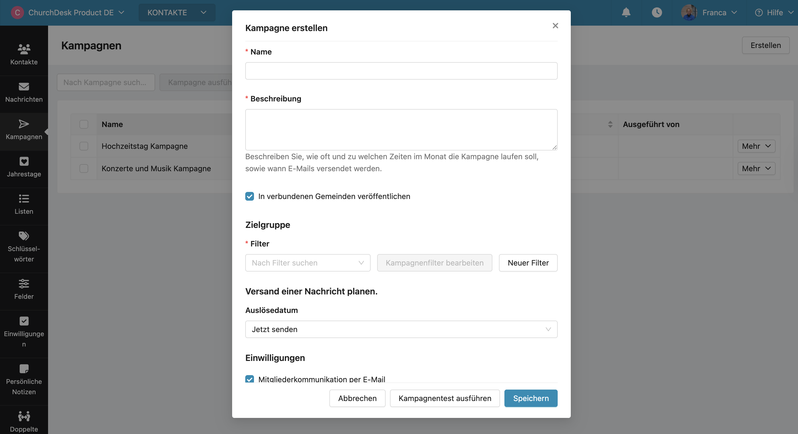This screenshot has width=798, height=434.
Task: Open the Felder sliders icon
Action: click(x=24, y=283)
